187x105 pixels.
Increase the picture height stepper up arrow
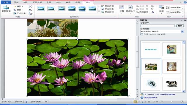click(x=182, y=7)
